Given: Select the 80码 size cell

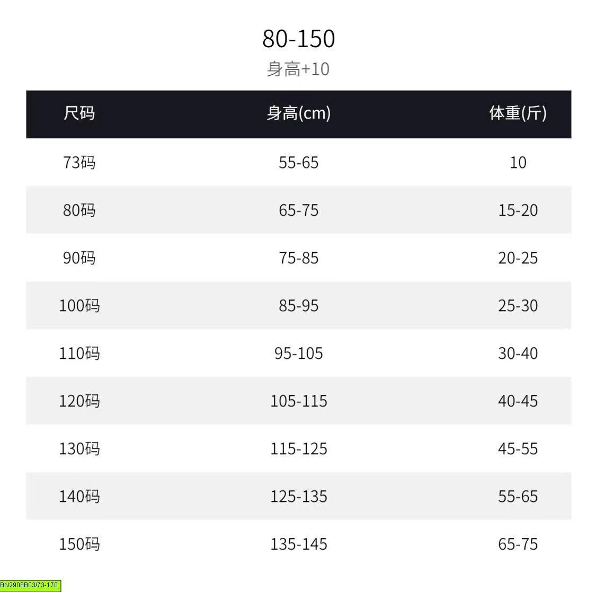Looking at the screenshot, I should (79, 210).
